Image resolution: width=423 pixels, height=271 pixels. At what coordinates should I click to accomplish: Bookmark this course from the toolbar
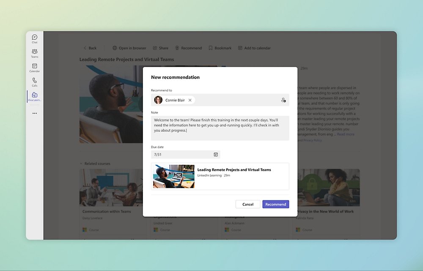click(x=220, y=48)
